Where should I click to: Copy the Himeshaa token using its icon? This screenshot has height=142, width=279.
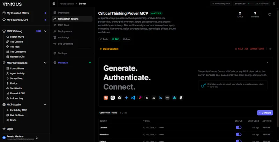144,135
